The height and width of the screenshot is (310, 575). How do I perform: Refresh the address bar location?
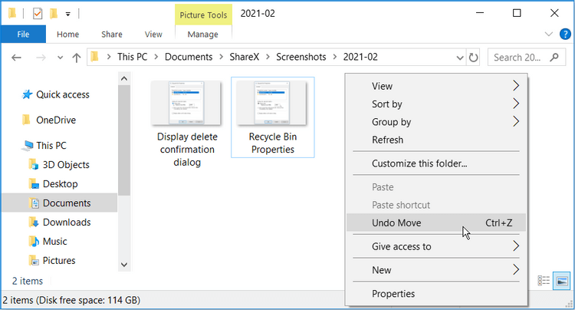pos(474,58)
